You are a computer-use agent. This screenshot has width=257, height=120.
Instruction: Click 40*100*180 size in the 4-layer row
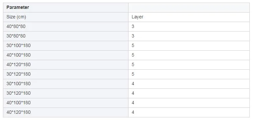click(66, 103)
